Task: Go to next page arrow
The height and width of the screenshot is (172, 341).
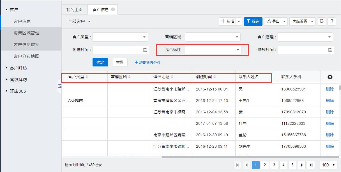Action: click(302, 165)
